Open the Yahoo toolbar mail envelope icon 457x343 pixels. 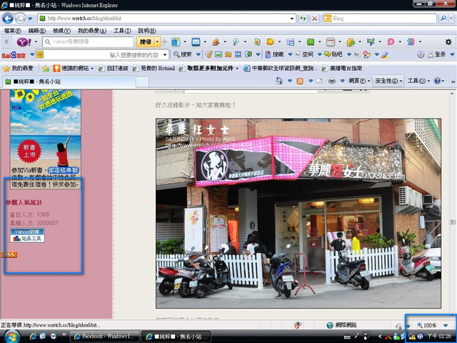[x=196, y=42]
